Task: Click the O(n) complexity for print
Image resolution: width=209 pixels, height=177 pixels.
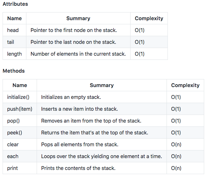Action: pos(176,168)
